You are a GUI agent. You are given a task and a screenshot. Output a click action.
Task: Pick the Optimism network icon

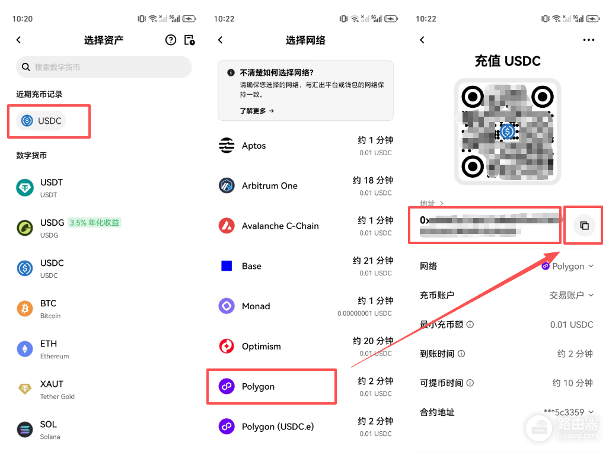(x=227, y=346)
